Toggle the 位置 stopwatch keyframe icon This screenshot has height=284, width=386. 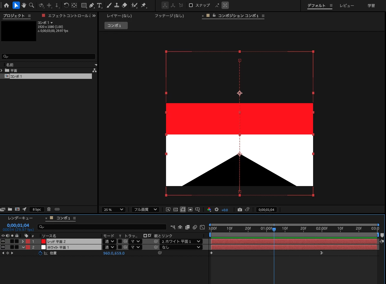[x=40, y=253]
